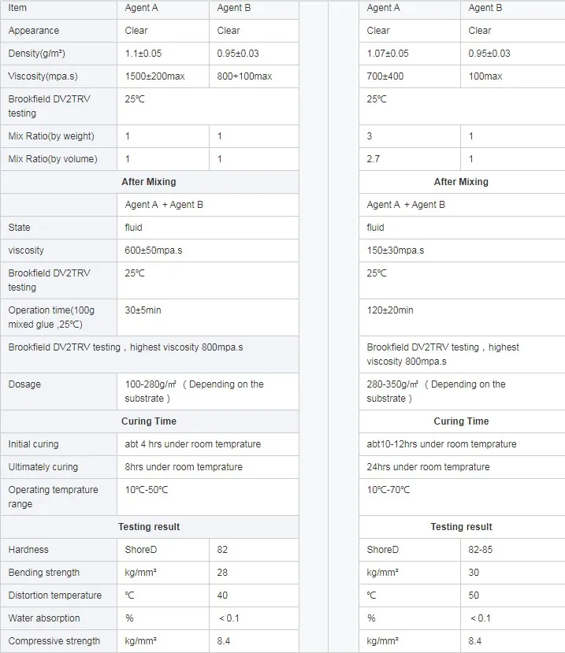Select the Dosage row label
This screenshot has width=565, height=653.
24,384
